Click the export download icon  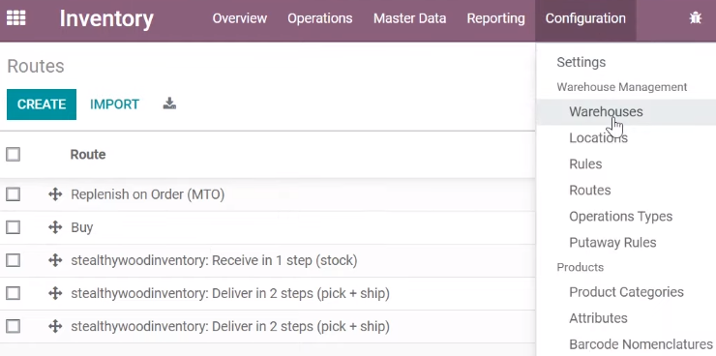(x=169, y=104)
